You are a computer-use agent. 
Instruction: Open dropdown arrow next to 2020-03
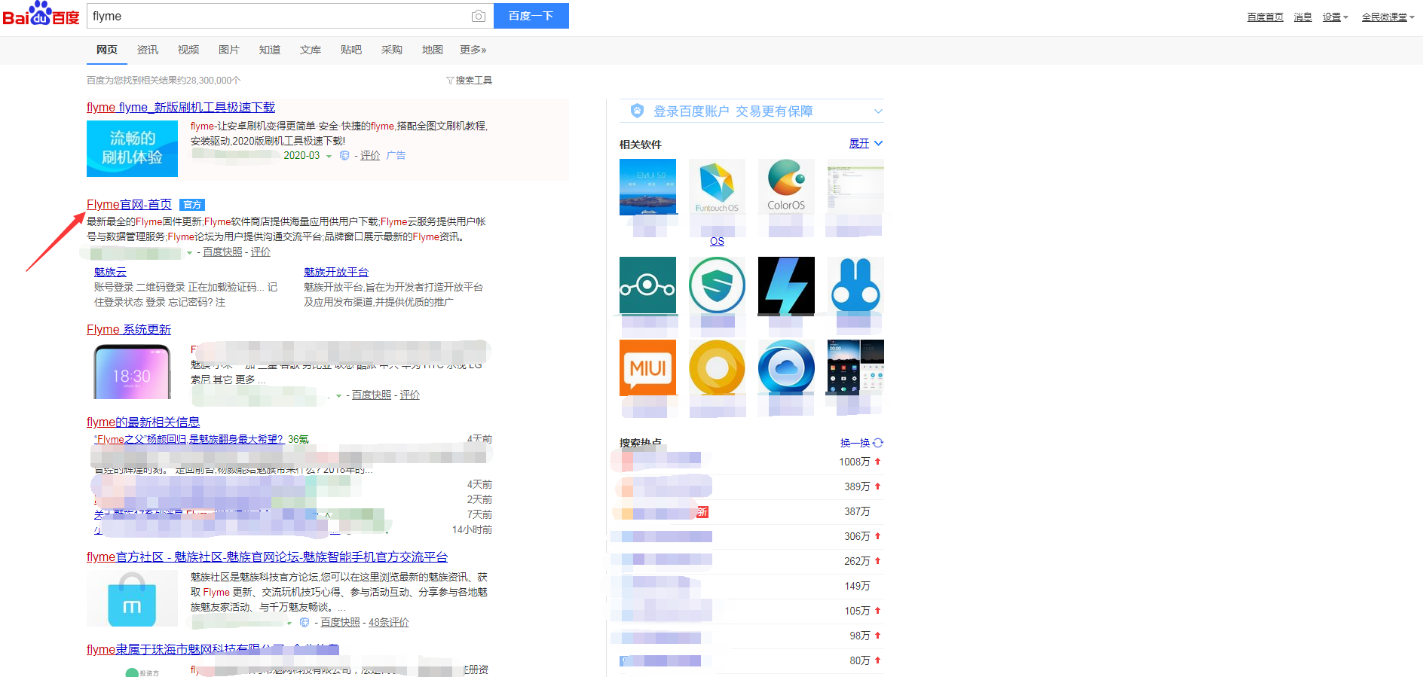coord(329,157)
